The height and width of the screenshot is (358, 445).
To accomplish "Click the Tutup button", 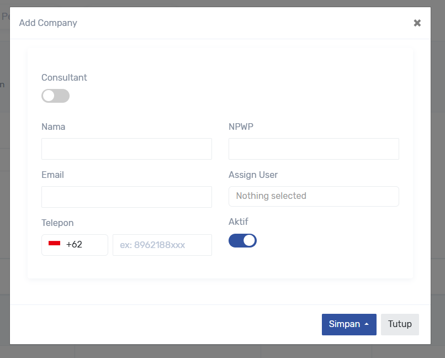I will click(x=400, y=324).
